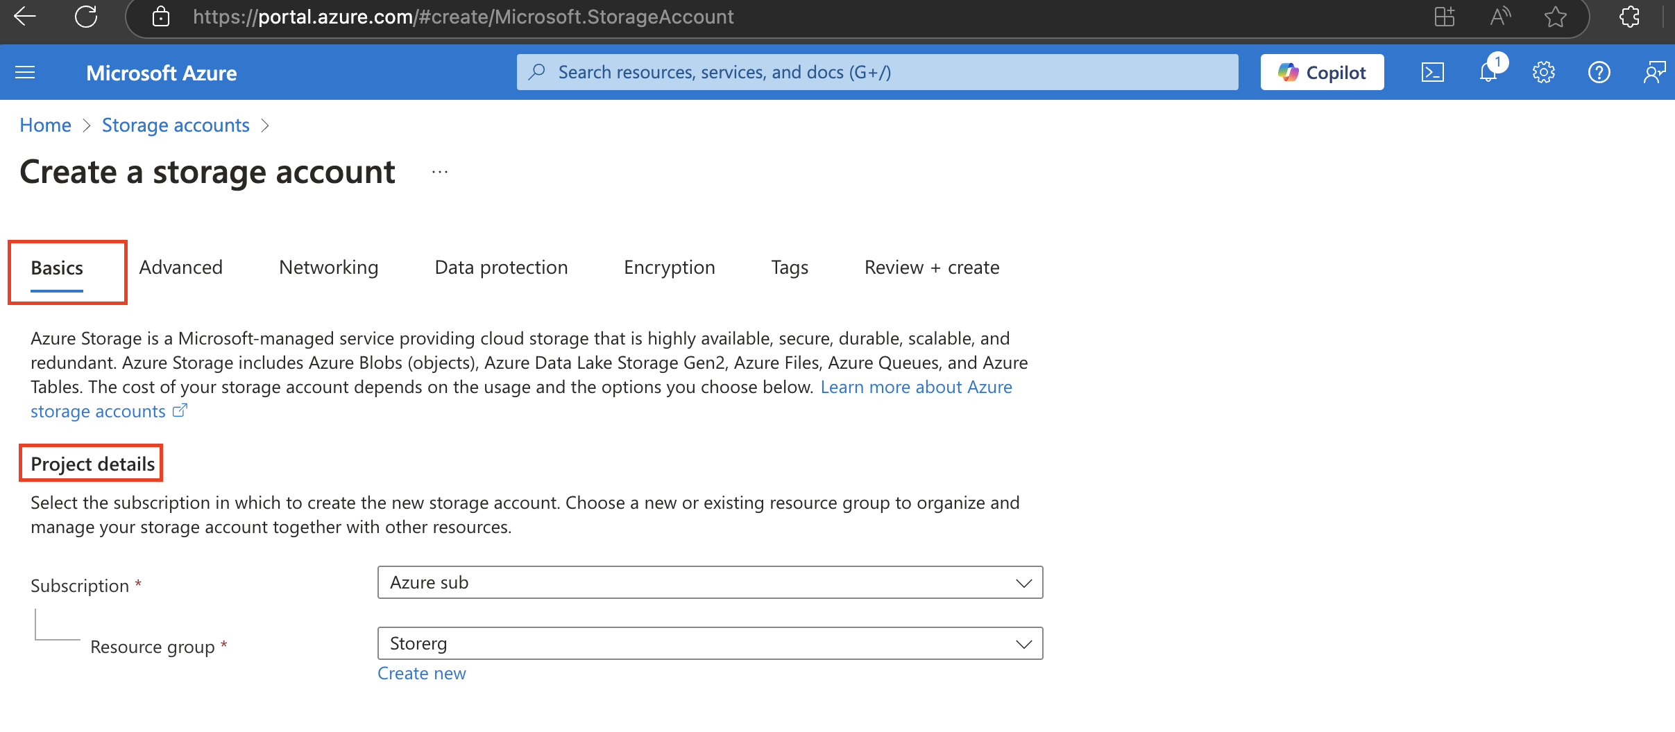The width and height of the screenshot is (1675, 732).
Task: Open the Encryption tab
Action: (x=670, y=268)
